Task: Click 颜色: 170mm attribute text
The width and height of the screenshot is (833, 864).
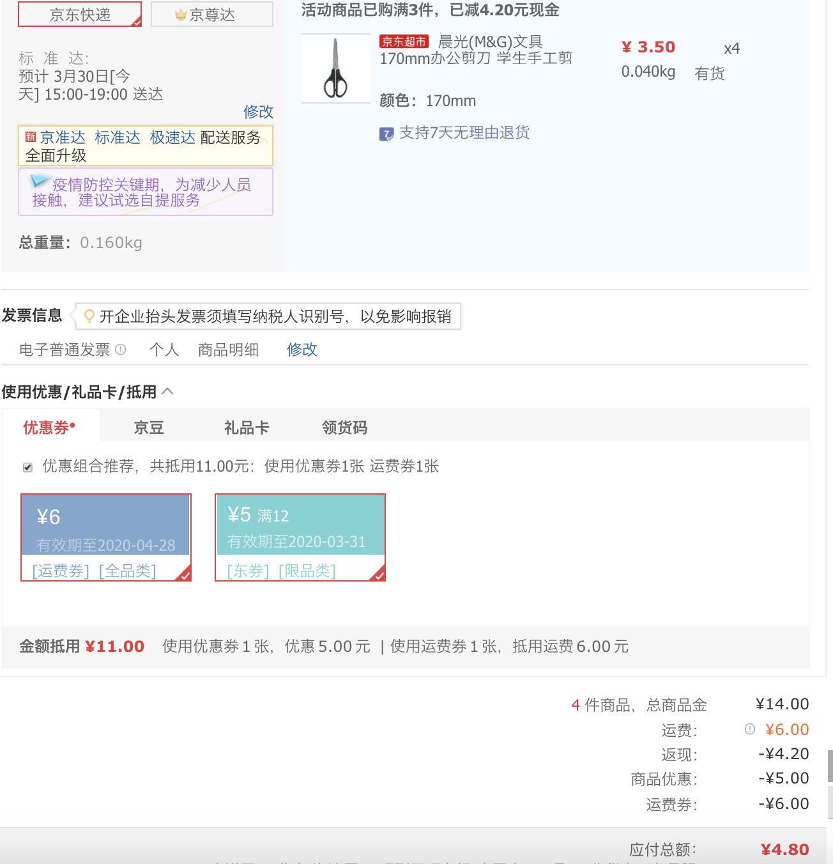Action: [x=428, y=101]
